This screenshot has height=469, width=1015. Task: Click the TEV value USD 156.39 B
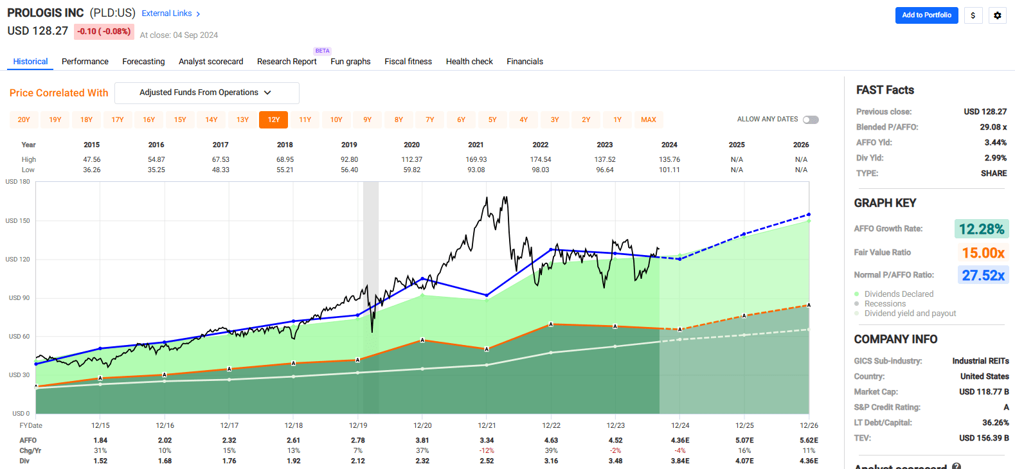pos(984,438)
